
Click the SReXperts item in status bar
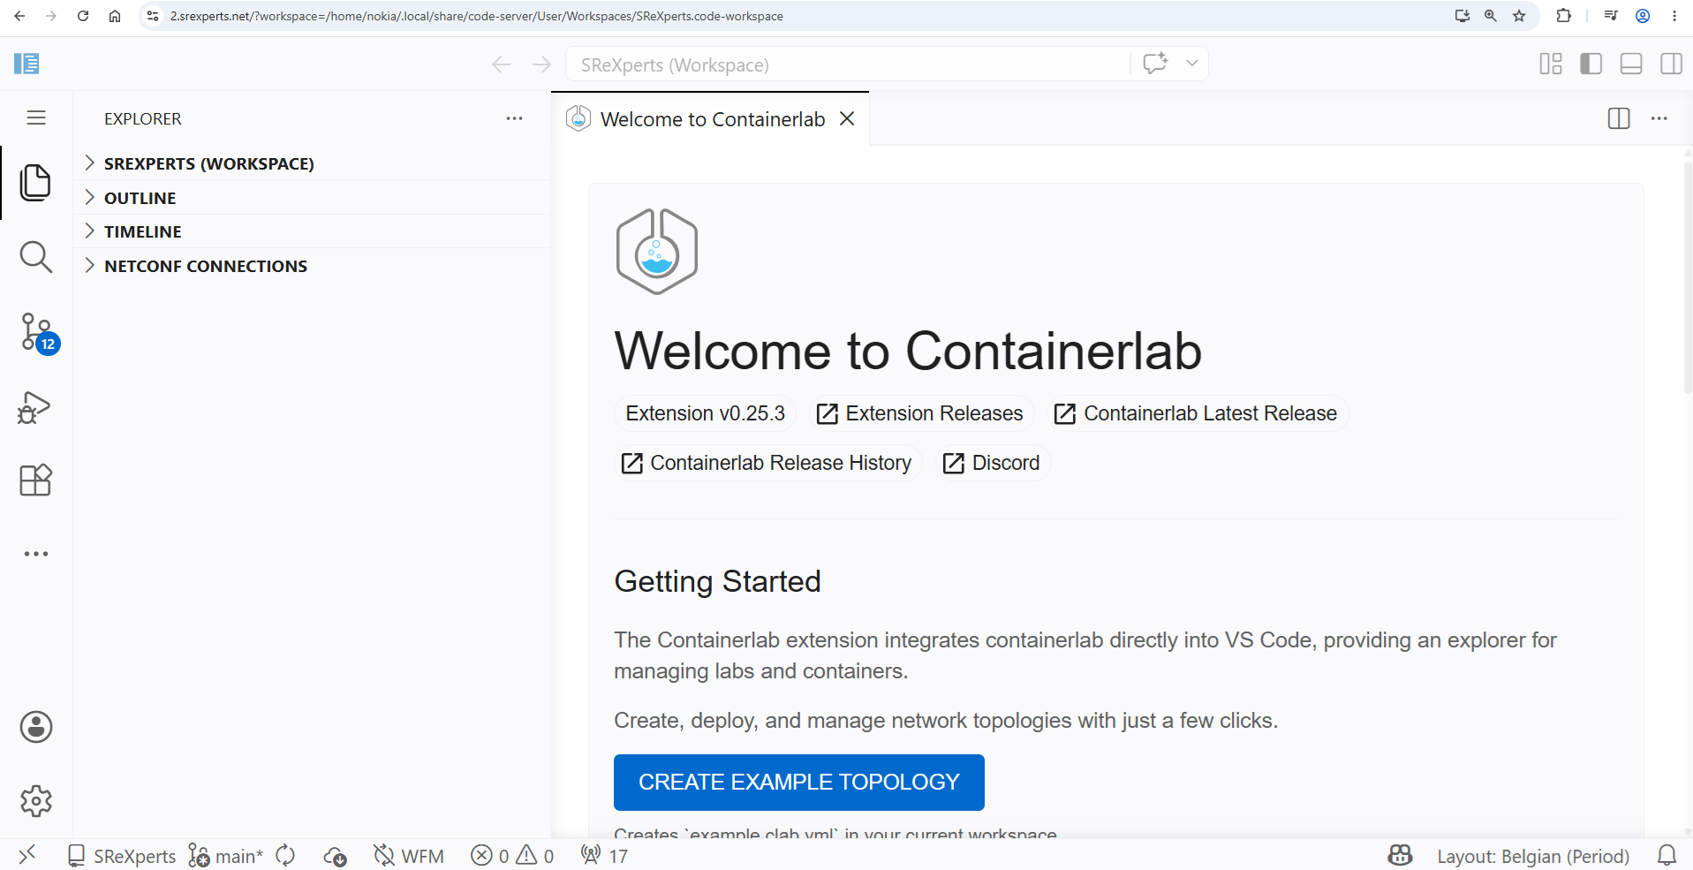(123, 856)
